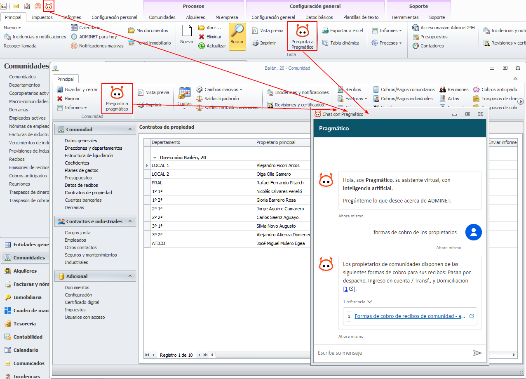
Task: Select Tesorería in the bottom navigation
Action: [24, 324]
